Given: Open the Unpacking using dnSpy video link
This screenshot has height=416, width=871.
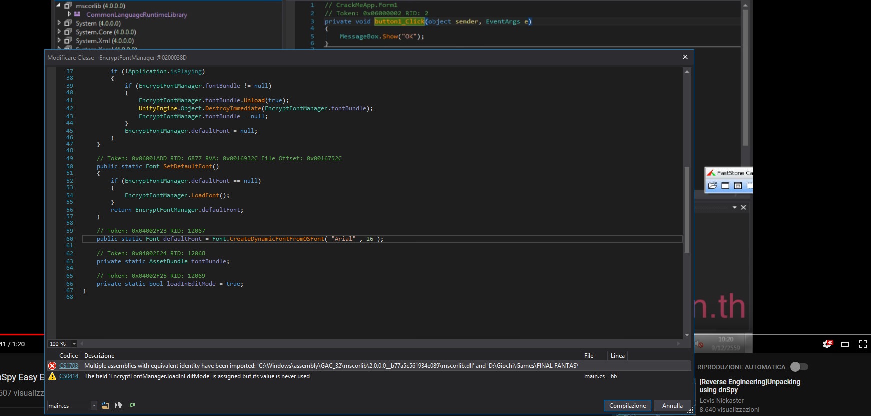Looking at the screenshot, I should pos(750,386).
